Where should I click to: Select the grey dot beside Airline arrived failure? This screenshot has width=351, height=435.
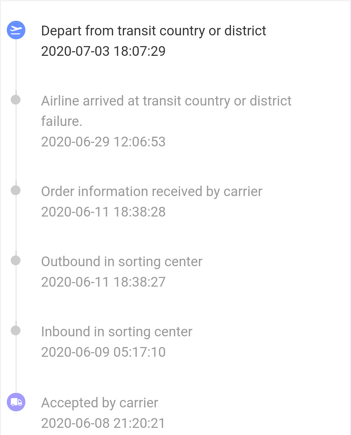16,100
